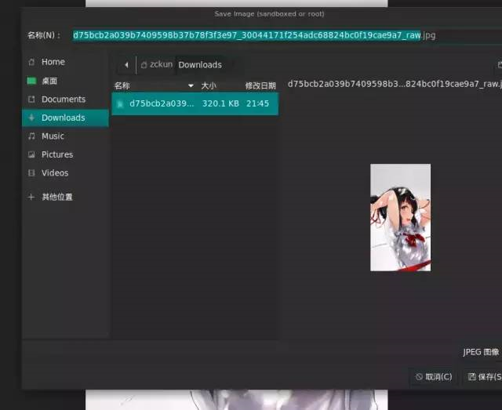Screen dimensions: 502x410
Task: Click the preview filename label text
Action: (x=395, y=84)
